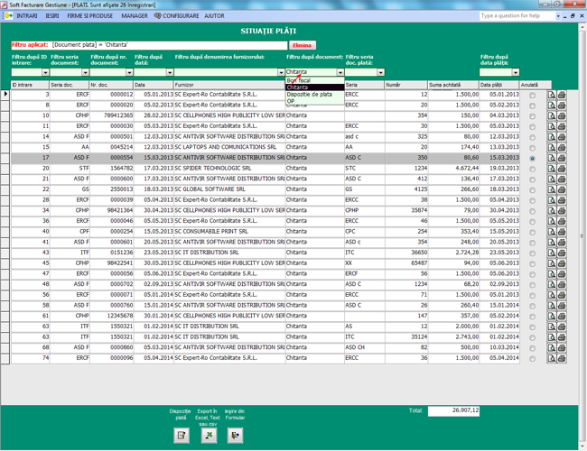Open document preview for ID intrare 3 row
Screen dimensions: 587x451
tap(552, 95)
